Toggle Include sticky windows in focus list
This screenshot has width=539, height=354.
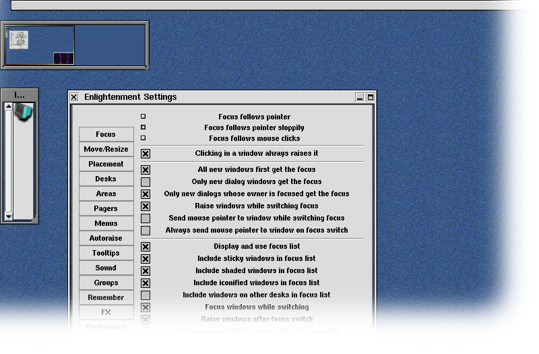coord(146,259)
